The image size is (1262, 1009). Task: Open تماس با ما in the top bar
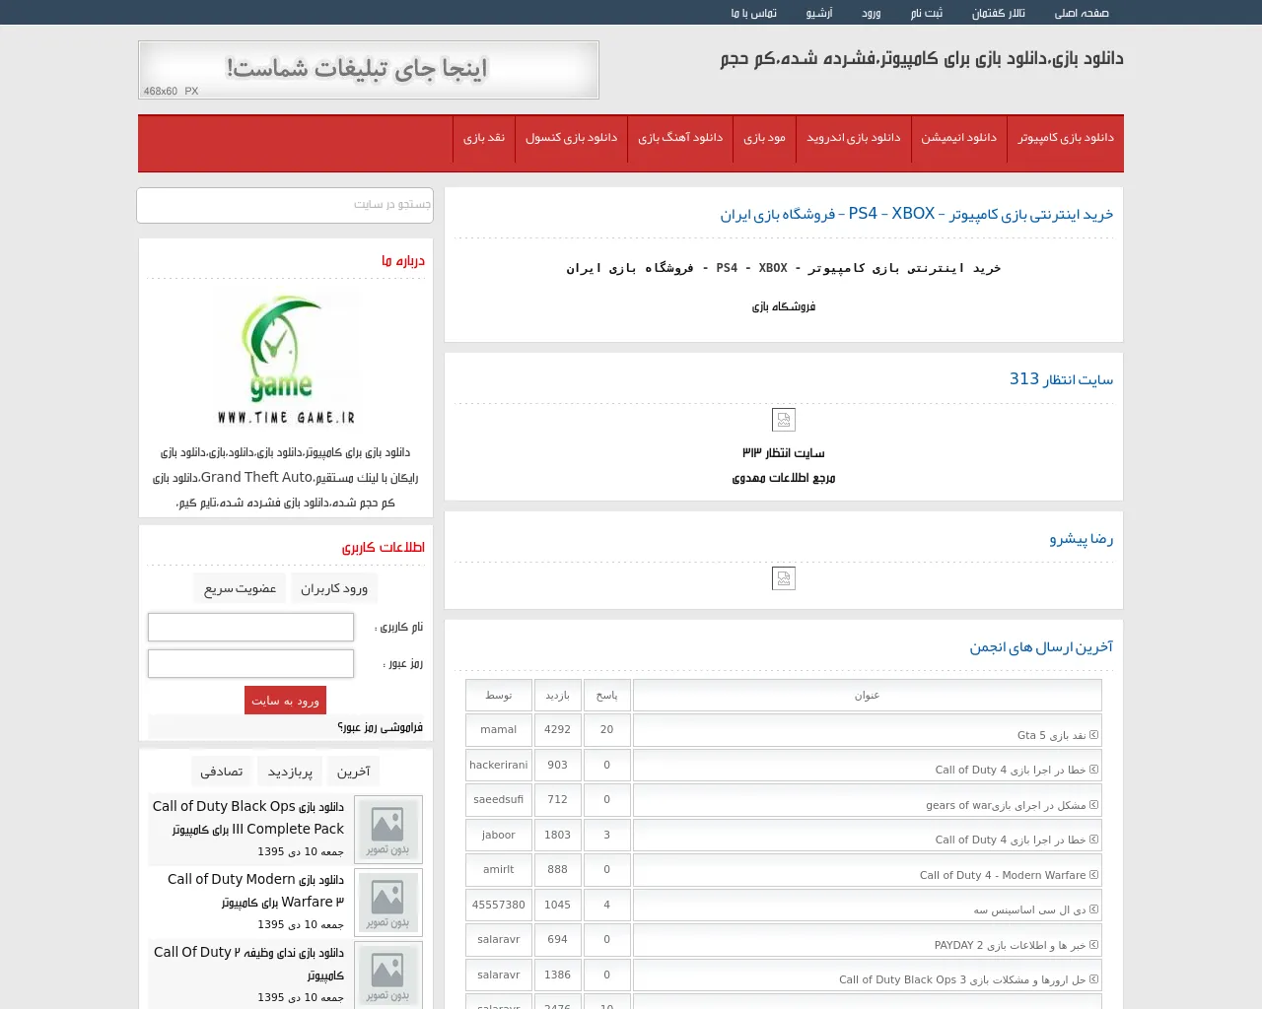click(x=754, y=13)
